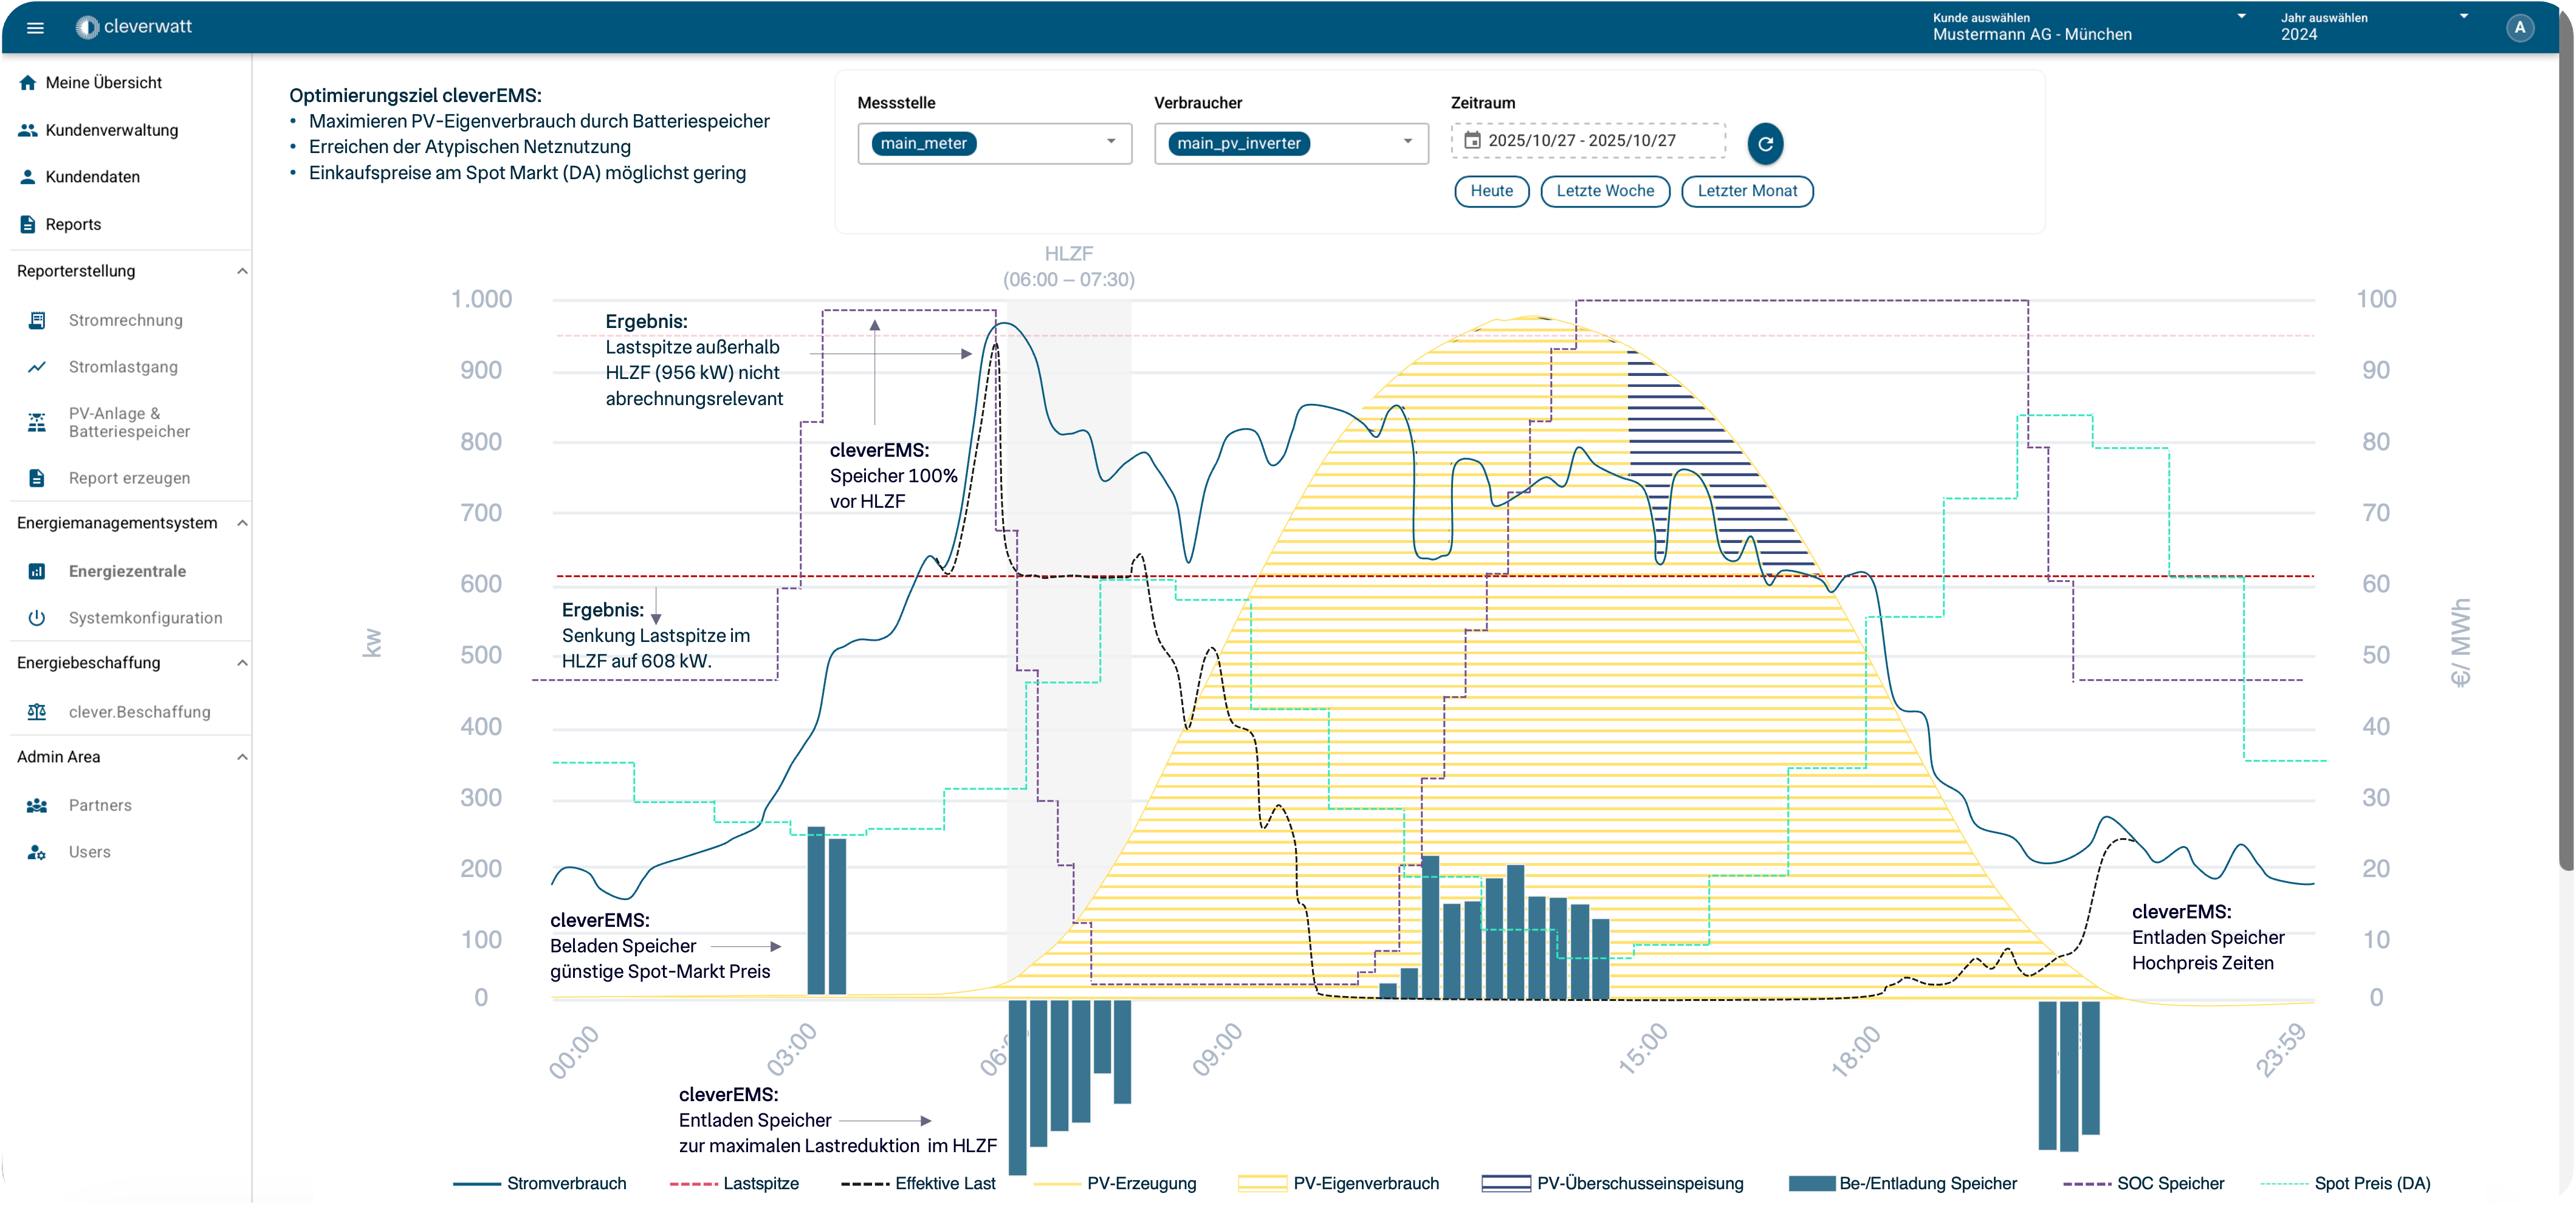Click the Energiezentrale dashboard icon

[37, 572]
